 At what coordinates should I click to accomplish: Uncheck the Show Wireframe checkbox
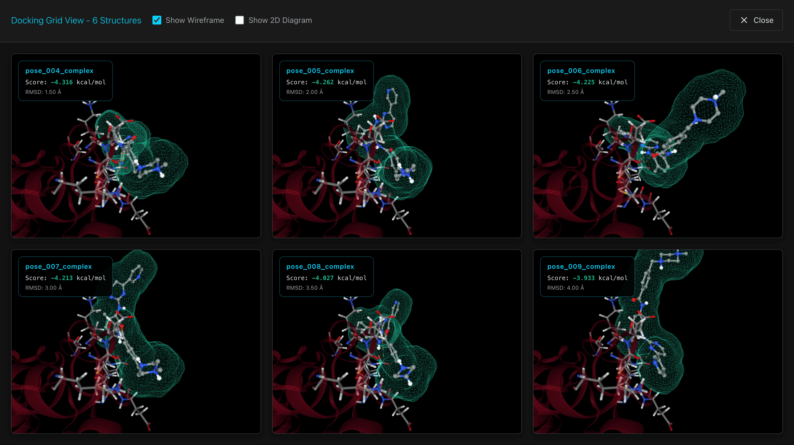[x=157, y=20]
